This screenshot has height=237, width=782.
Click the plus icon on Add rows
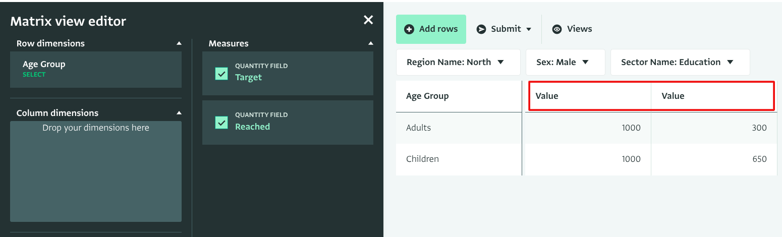(x=410, y=29)
